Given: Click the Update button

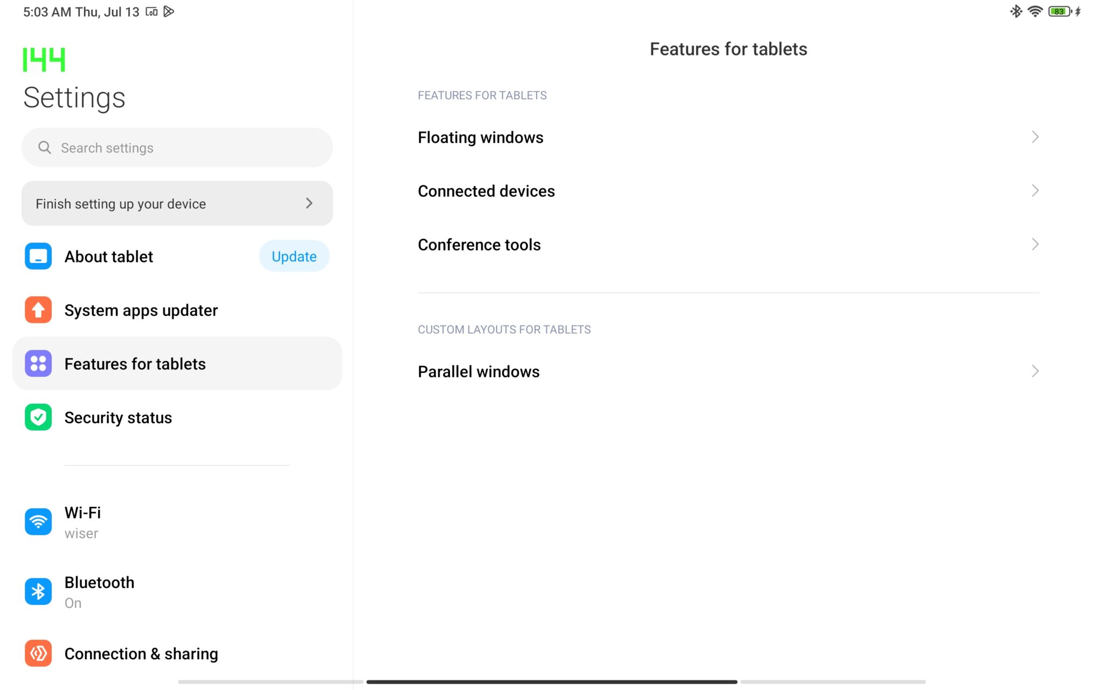Looking at the screenshot, I should [294, 256].
